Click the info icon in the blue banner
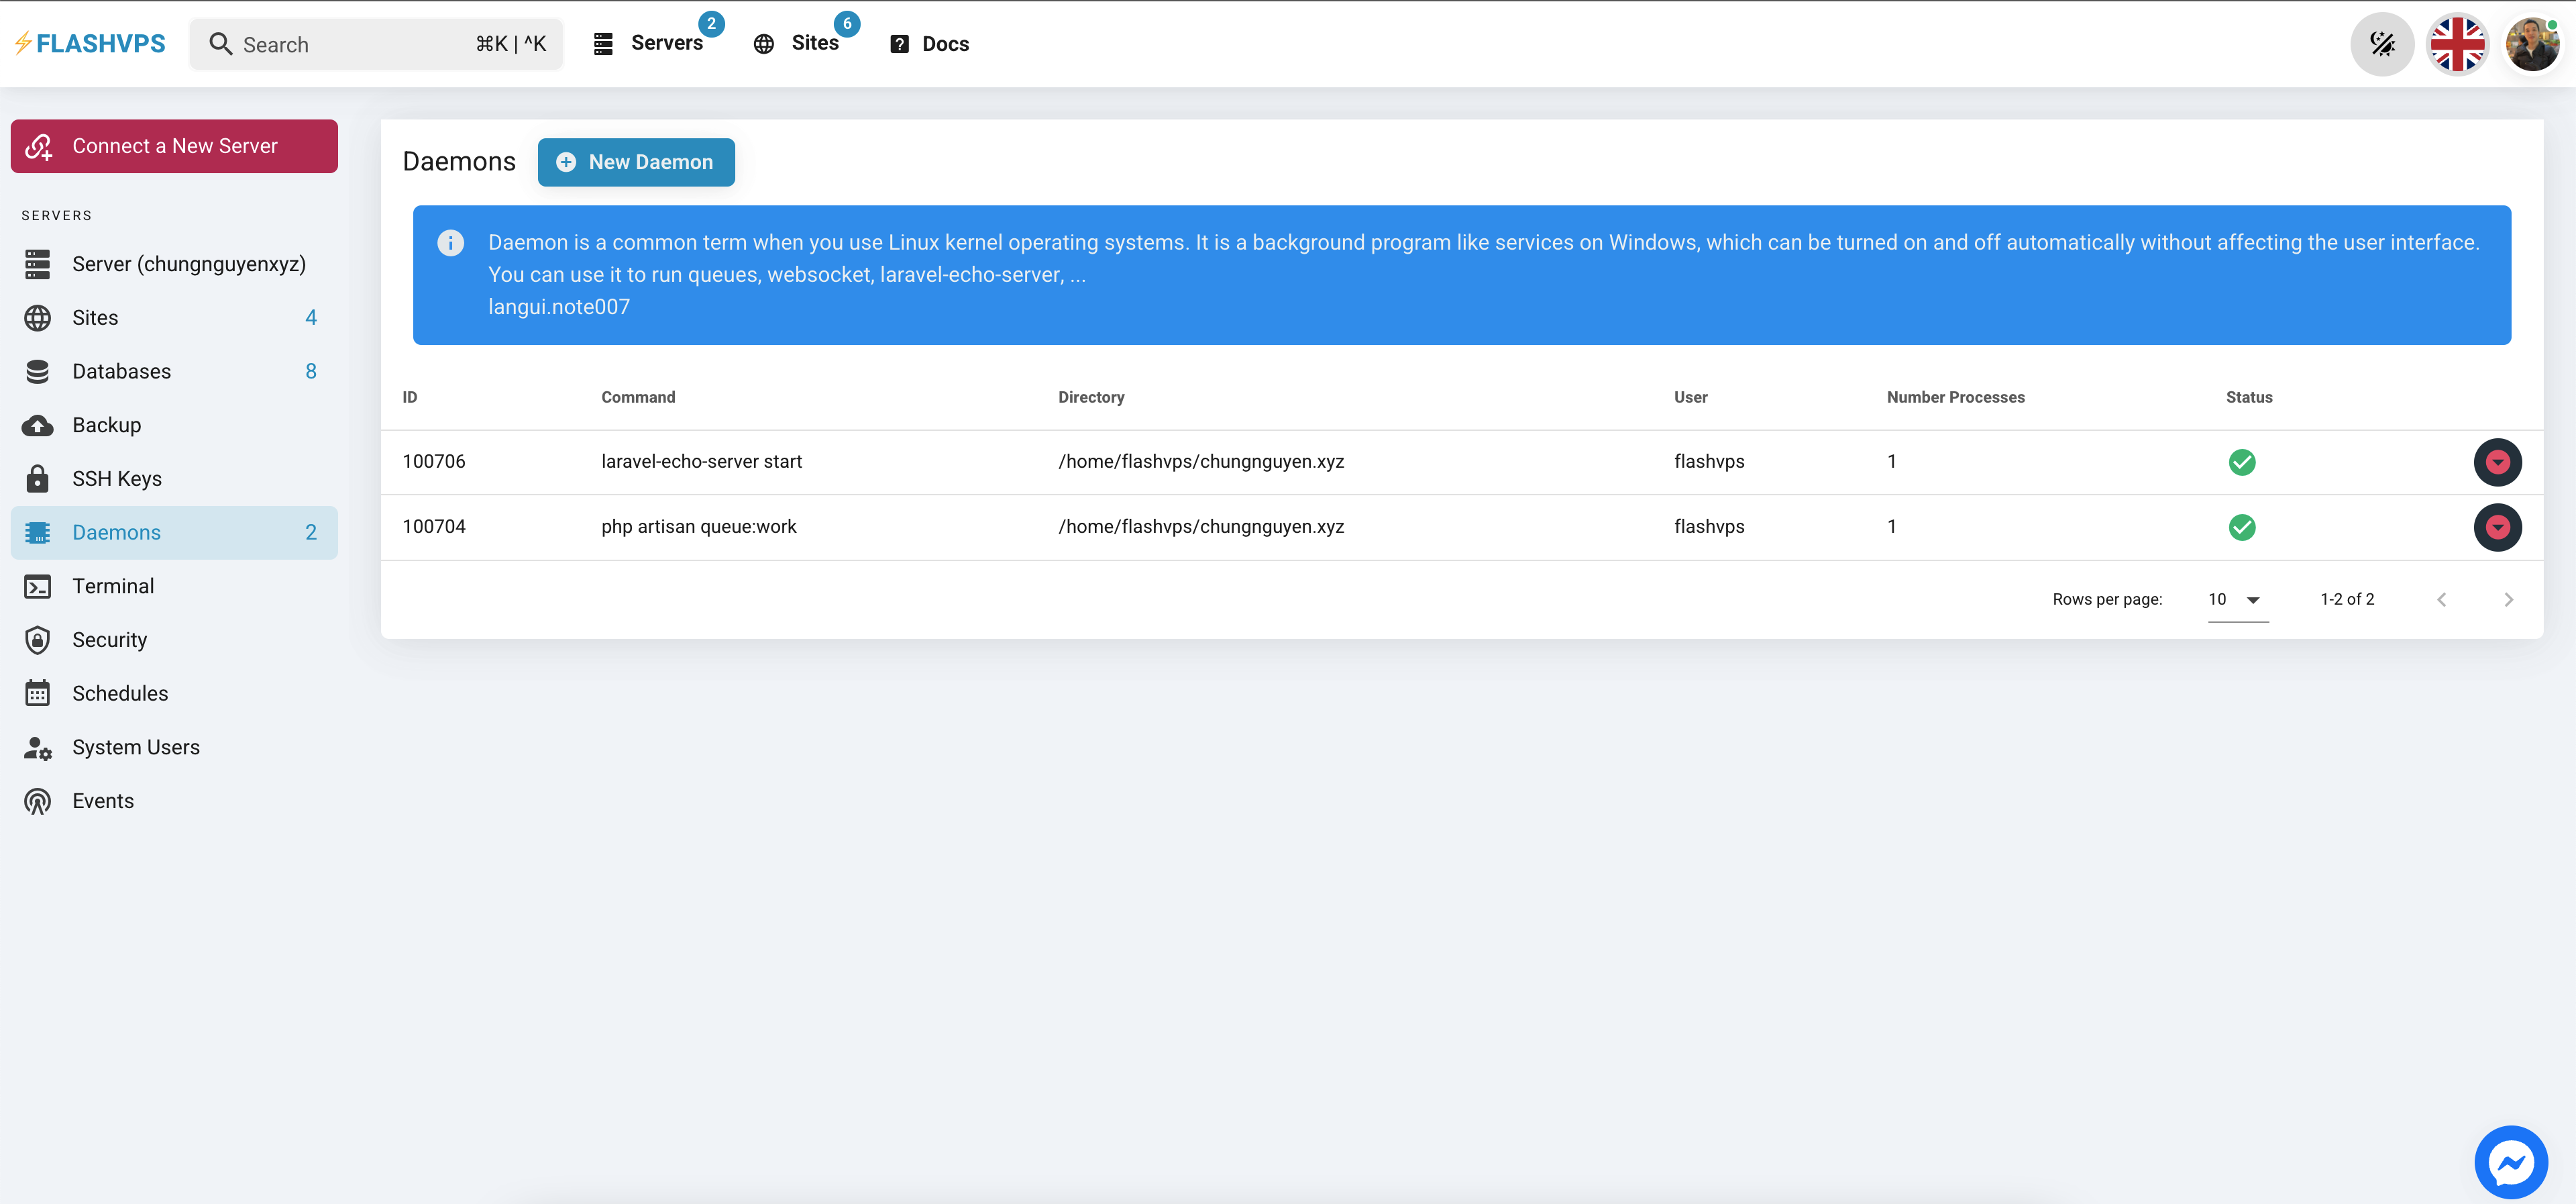The image size is (2576, 1204). pos(450,242)
